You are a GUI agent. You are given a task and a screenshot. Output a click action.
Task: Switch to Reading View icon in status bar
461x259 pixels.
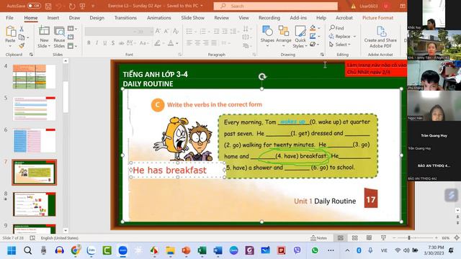(369, 238)
